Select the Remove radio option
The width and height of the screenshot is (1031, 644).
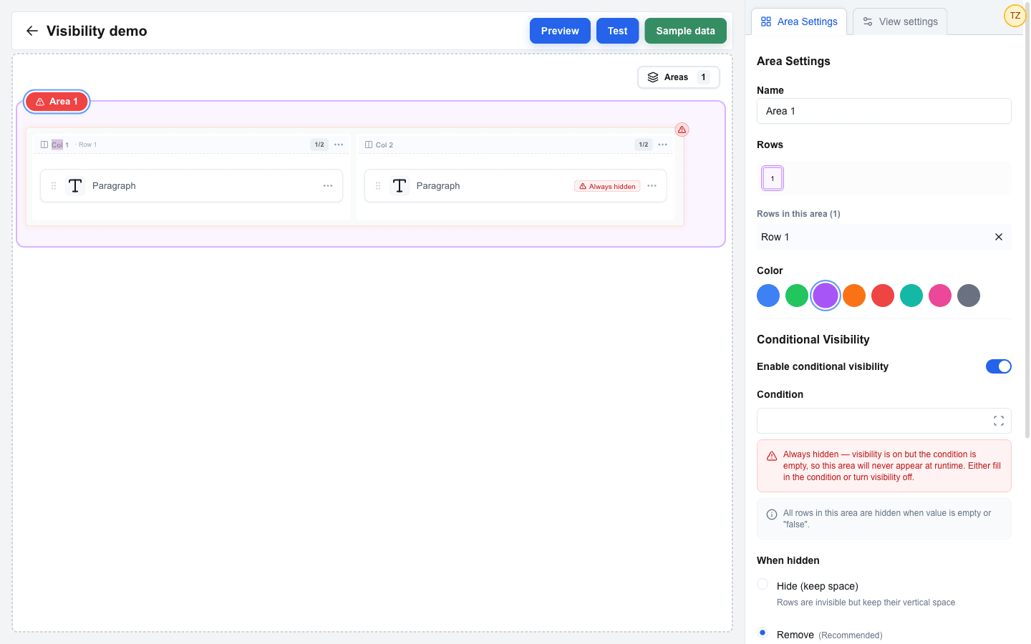click(x=763, y=633)
